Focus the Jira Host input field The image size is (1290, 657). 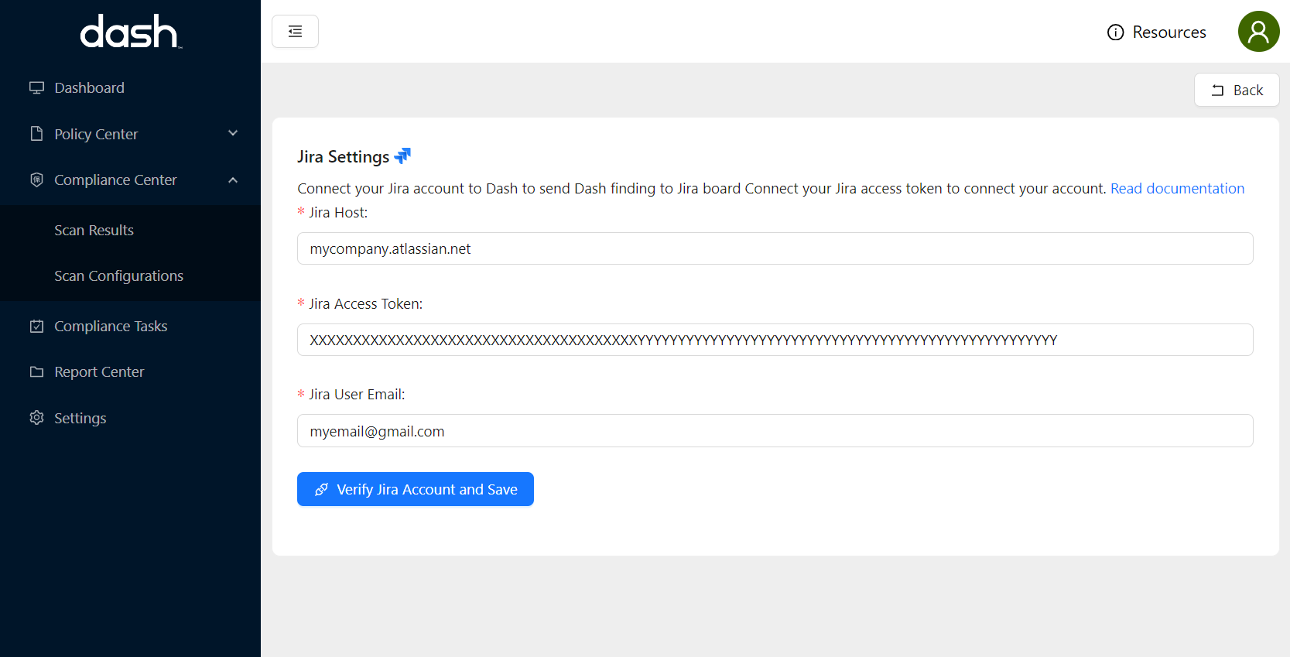click(774, 249)
